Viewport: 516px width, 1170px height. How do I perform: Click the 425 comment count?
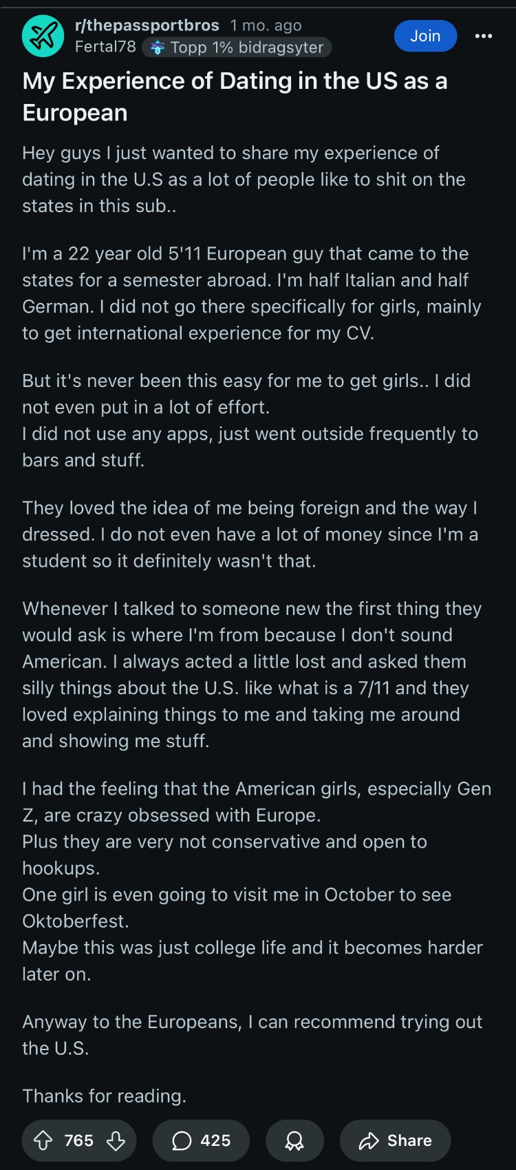point(215,1141)
